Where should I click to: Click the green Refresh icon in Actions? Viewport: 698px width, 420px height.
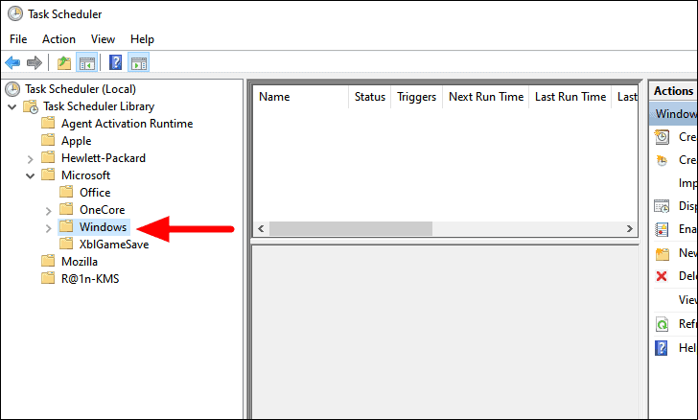[x=662, y=324]
